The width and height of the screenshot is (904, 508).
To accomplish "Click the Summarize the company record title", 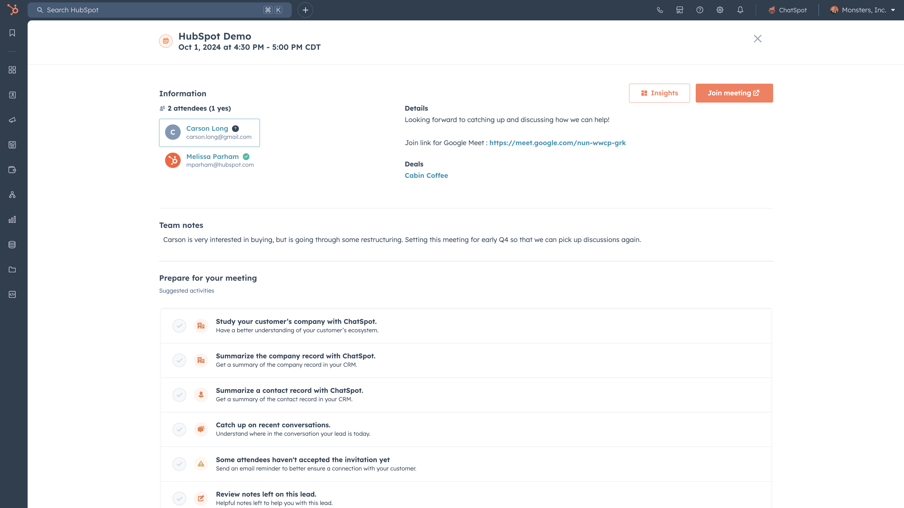I will [x=296, y=356].
